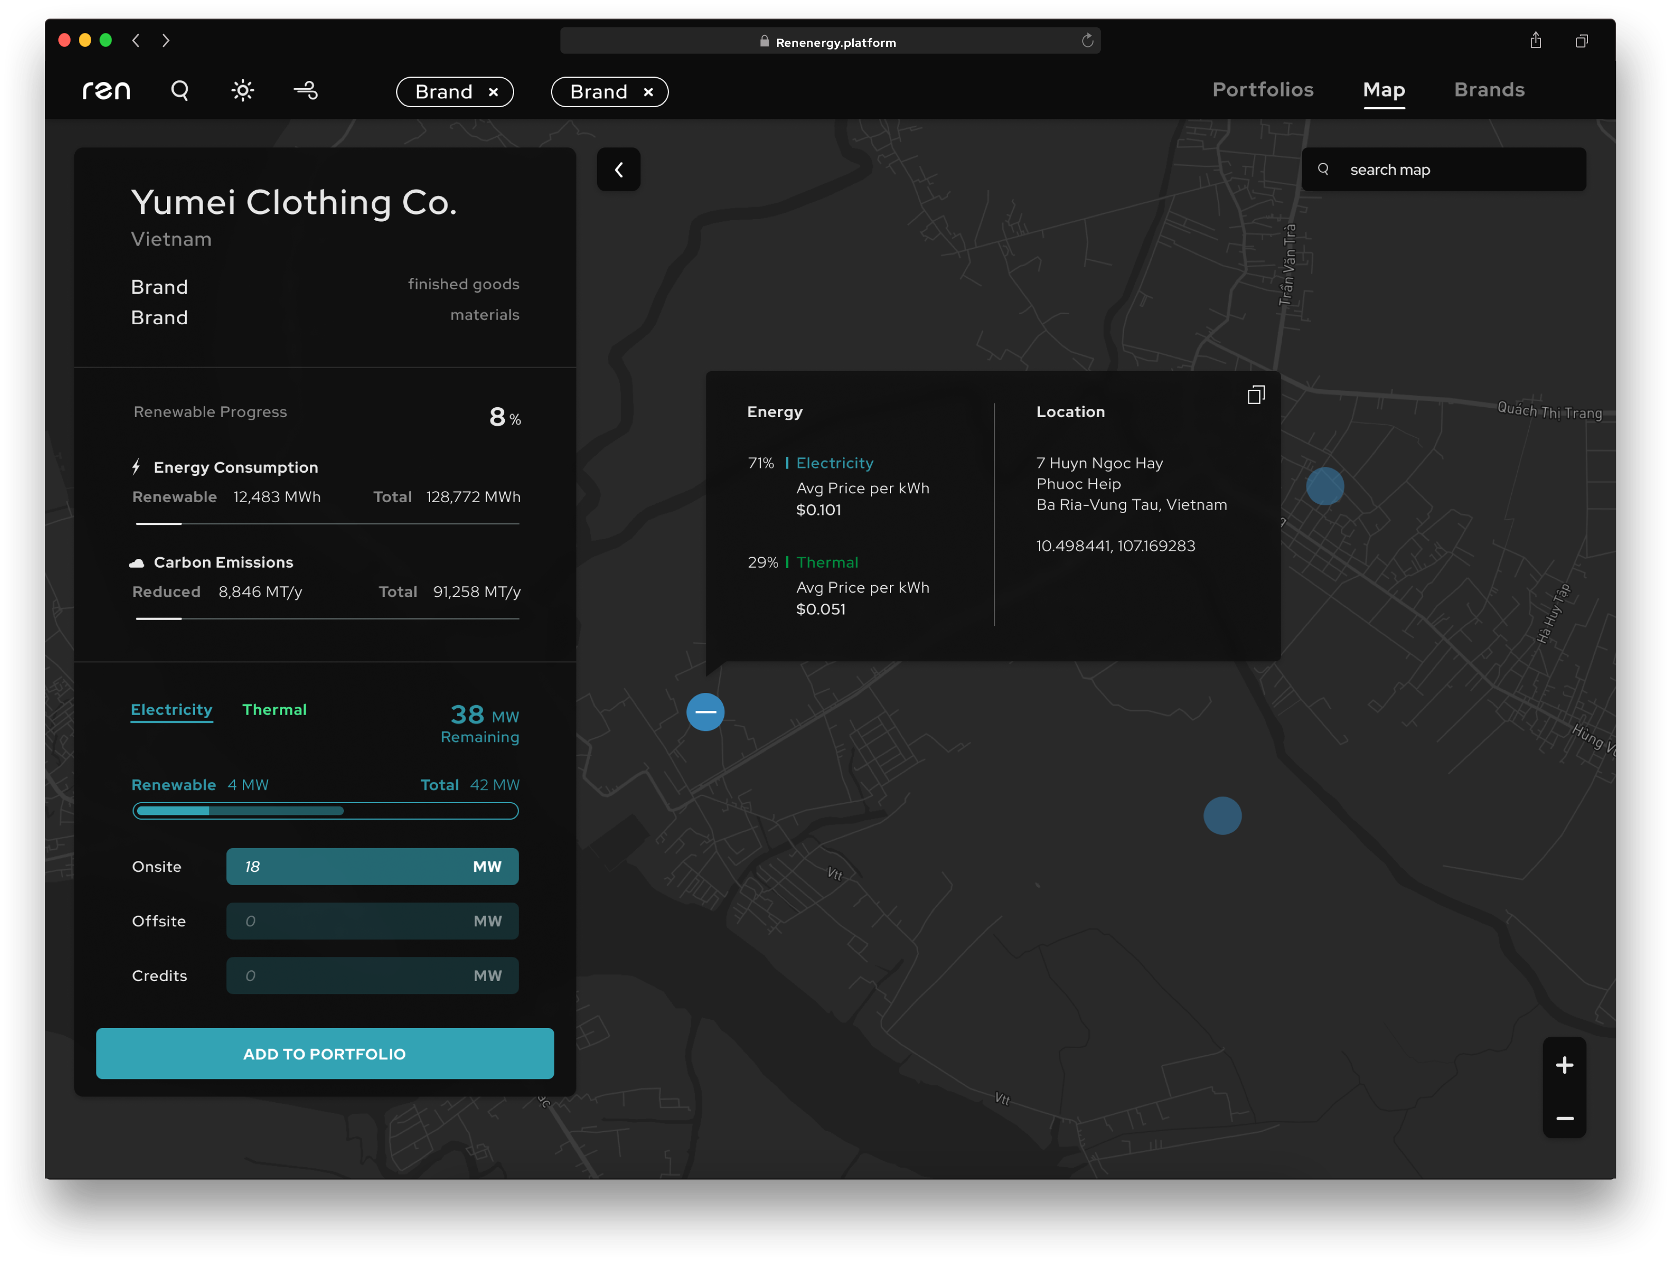
Task: Zoom out the map with minus button
Action: (x=1564, y=1118)
